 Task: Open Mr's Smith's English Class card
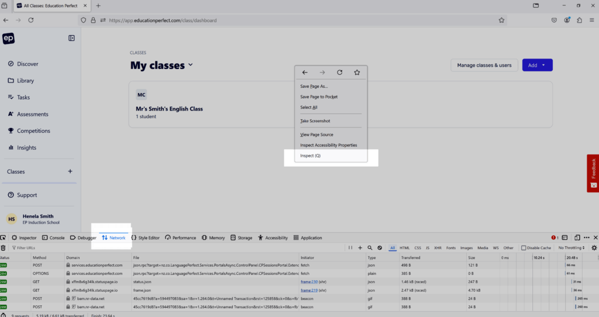pyautogui.click(x=340, y=104)
